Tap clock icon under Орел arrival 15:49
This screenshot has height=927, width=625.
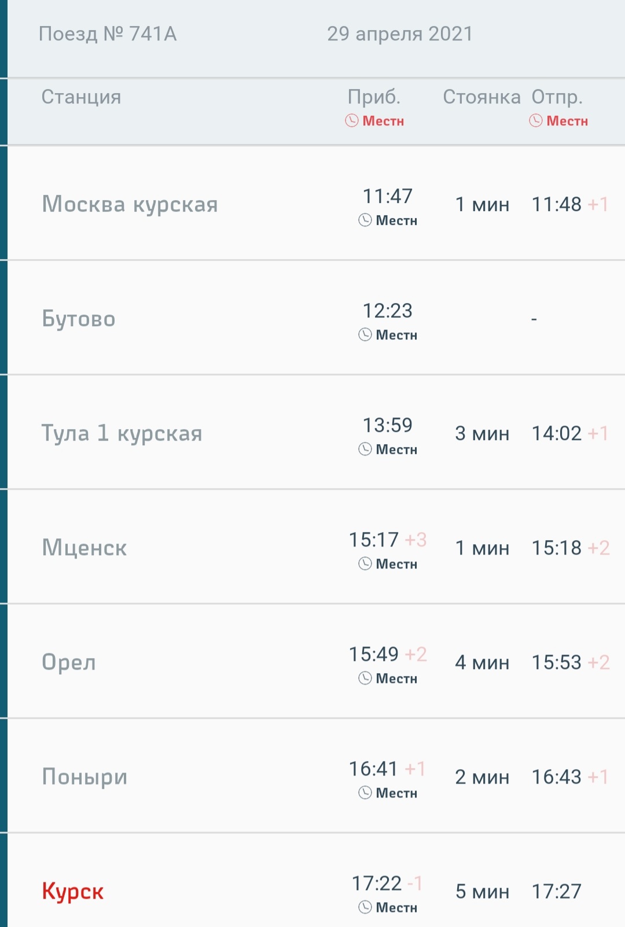[365, 678]
